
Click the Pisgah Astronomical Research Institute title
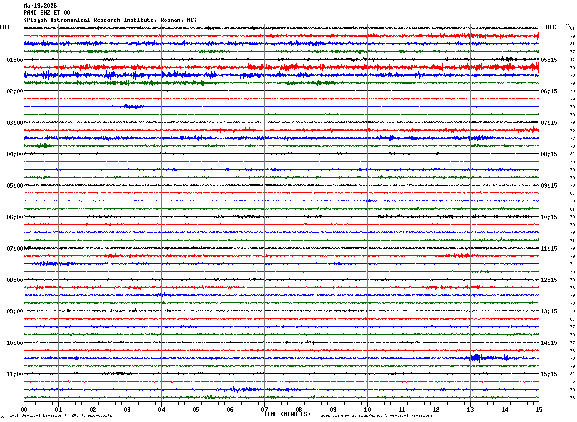point(110,20)
